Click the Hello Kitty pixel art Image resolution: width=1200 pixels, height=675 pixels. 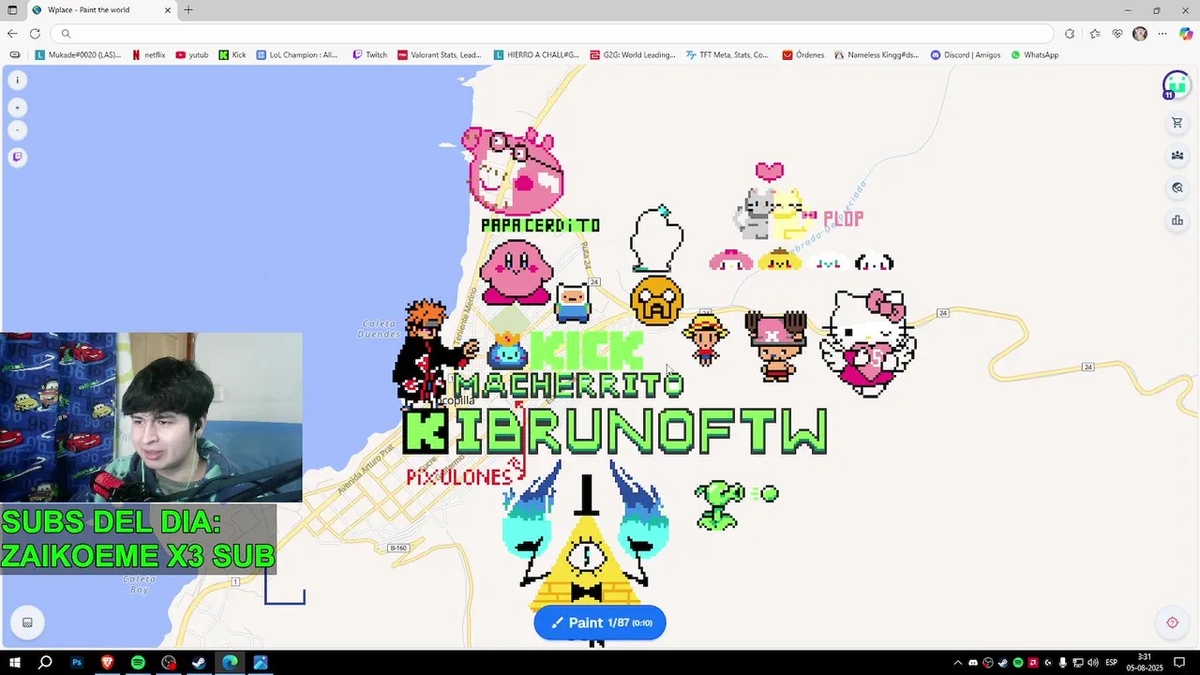click(867, 342)
